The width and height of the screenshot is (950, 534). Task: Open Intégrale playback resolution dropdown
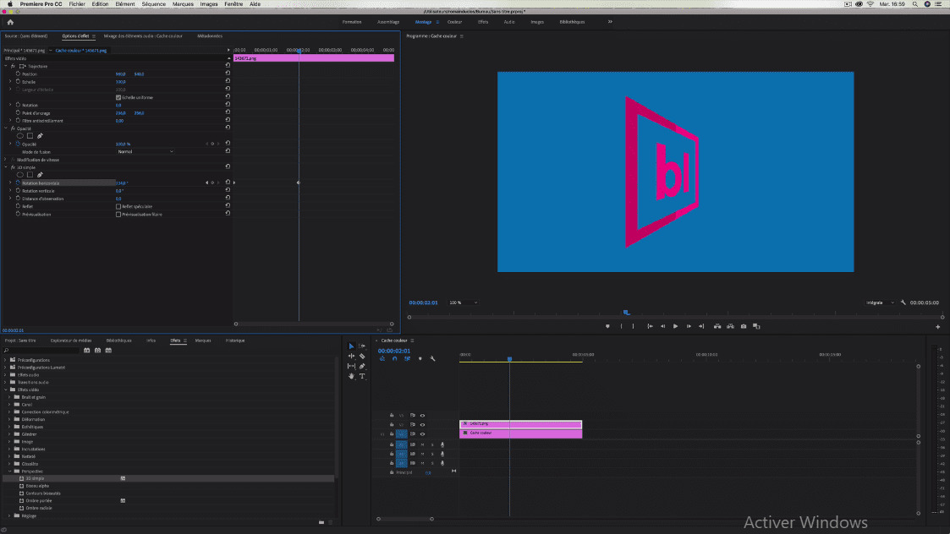881,302
